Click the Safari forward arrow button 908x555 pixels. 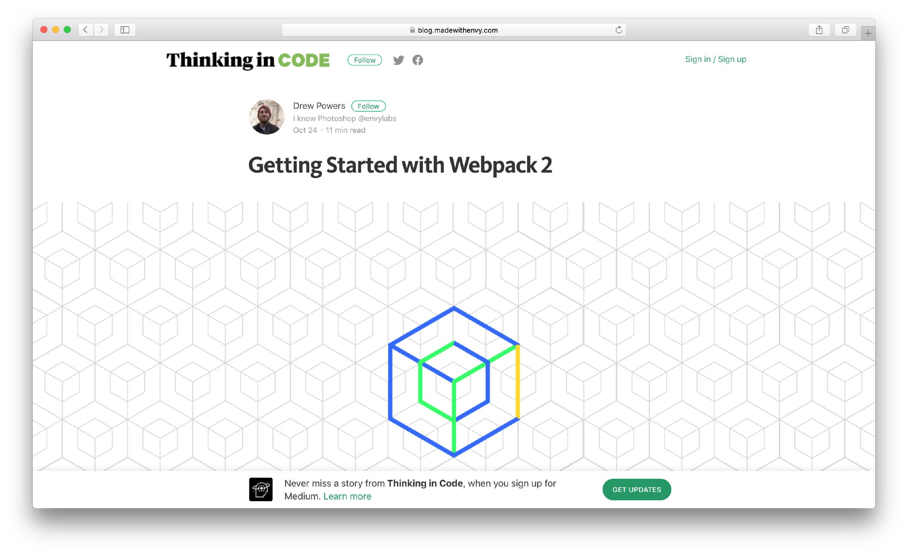coord(101,30)
